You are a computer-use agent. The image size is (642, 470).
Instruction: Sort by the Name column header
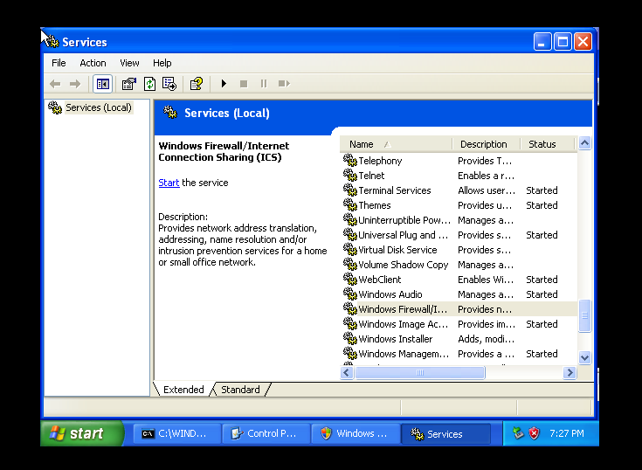pyautogui.click(x=396, y=144)
